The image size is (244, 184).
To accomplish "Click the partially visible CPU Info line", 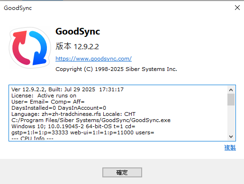I will 32,138.
